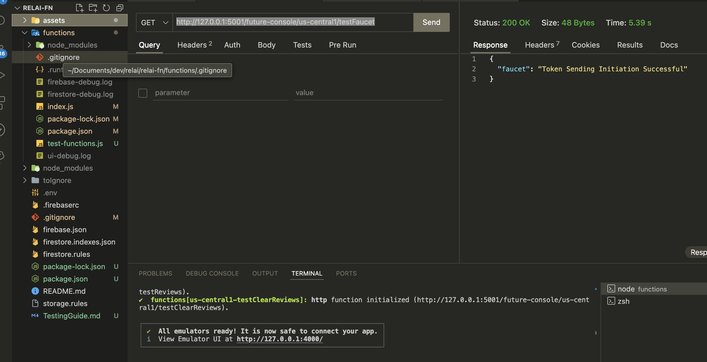
Task: Click the Time 5.39 s value
Action: [640, 23]
